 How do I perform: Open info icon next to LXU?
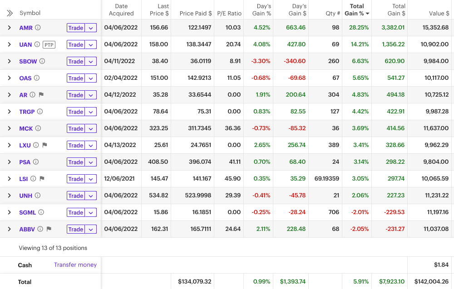pos(36,145)
